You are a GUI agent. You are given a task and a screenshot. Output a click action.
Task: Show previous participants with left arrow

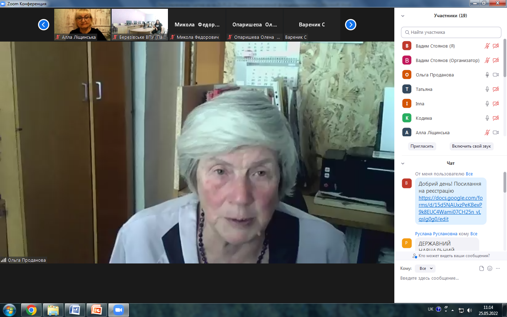(x=44, y=25)
